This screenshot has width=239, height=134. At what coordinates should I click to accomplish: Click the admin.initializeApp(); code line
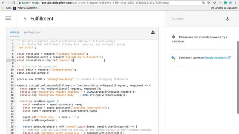click(x=33, y=73)
